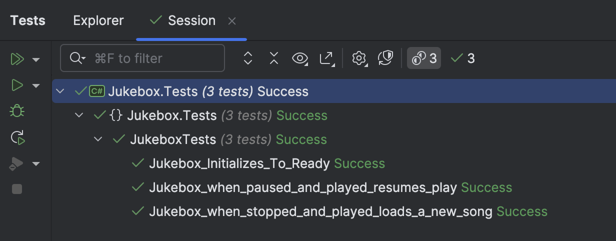Select Jukebox_when_paused_and_played_resumes_play test
The image size is (616, 241).
click(x=302, y=187)
